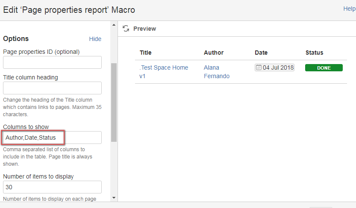Open Alana Fernando's profile link

(x=216, y=72)
